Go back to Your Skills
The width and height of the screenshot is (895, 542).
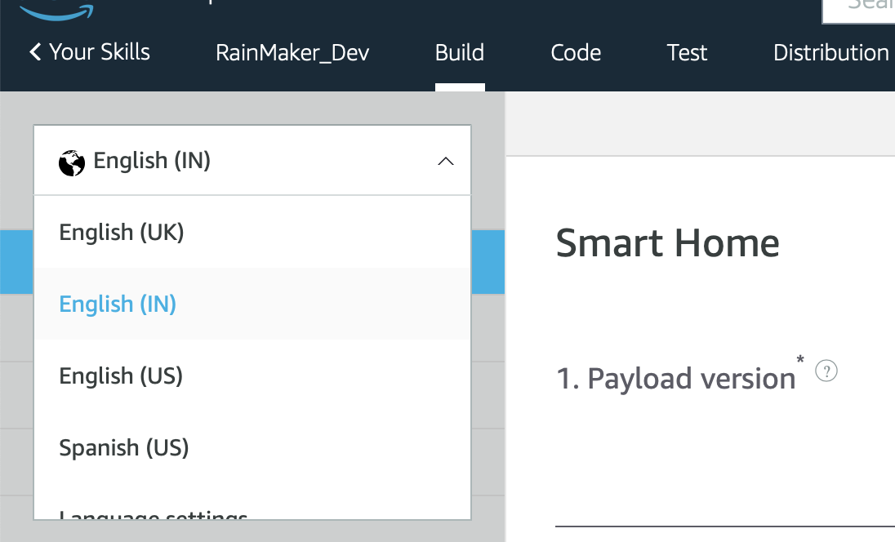[90, 52]
